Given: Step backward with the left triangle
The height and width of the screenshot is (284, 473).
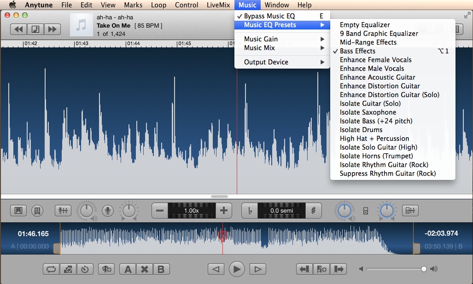Looking at the screenshot, I should pos(216,269).
